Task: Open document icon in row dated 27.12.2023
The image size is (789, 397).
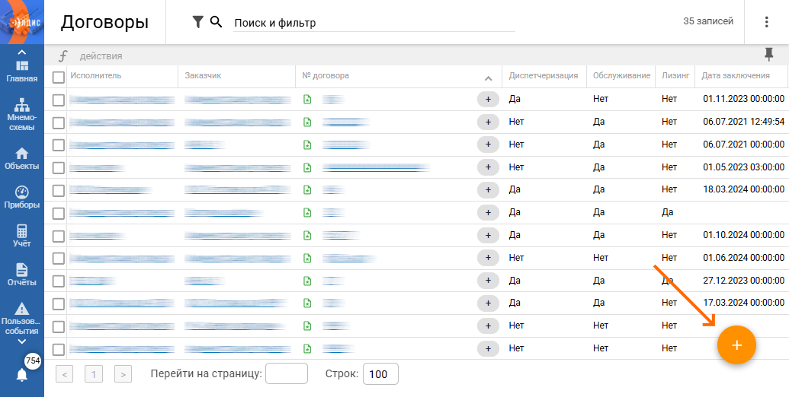Action: pyautogui.click(x=307, y=281)
